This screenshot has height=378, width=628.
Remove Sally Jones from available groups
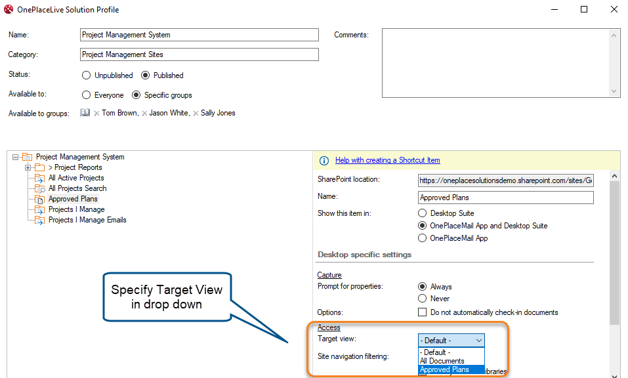pos(196,114)
